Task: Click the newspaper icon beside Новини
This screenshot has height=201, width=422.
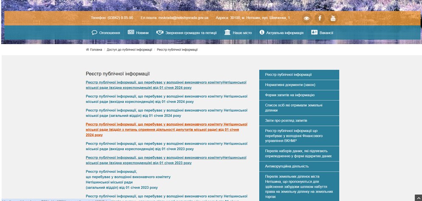Action: (x=131, y=32)
